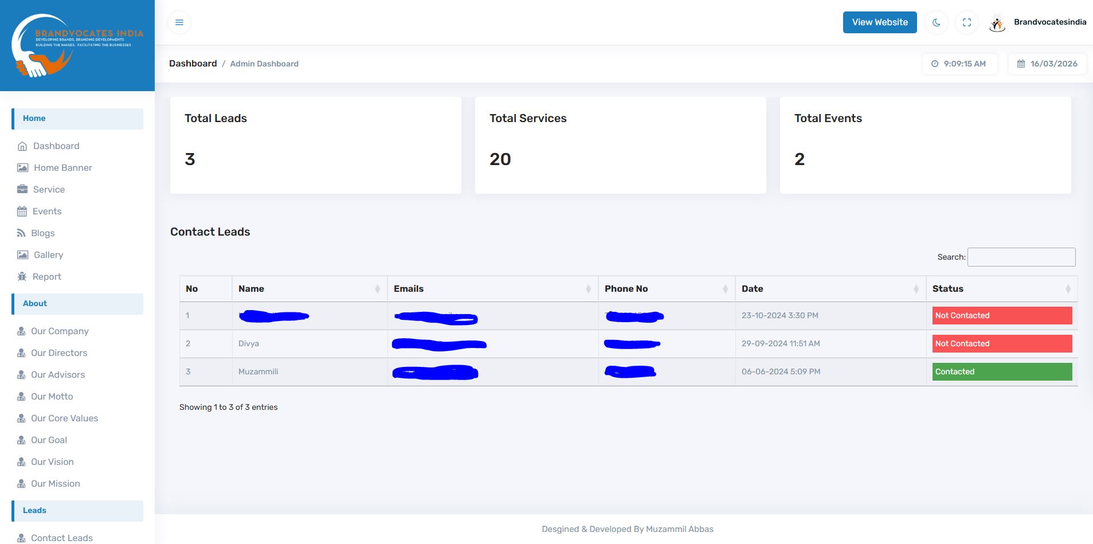Enter fullscreen with the expand icon
1093x544 pixels.
(x=967, y=22)
